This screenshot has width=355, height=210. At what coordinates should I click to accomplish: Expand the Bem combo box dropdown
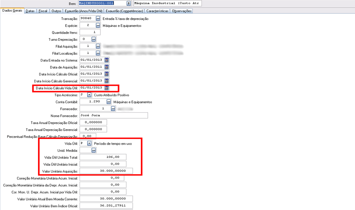pyautogui.click(x=129, y=3)
